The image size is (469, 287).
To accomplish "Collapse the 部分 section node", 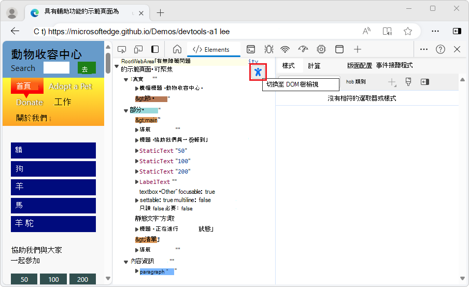I will pos(126,111).
